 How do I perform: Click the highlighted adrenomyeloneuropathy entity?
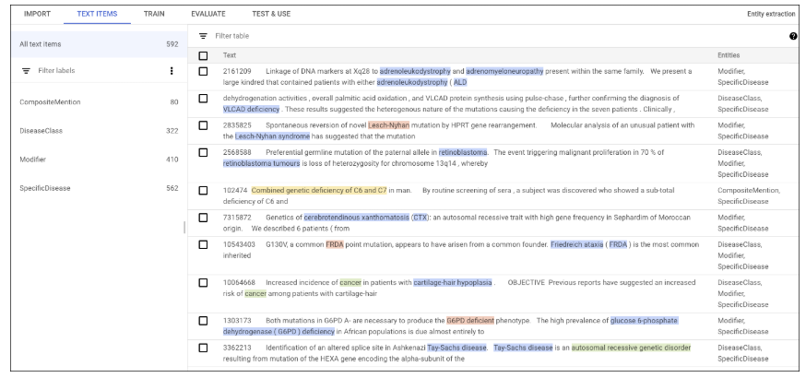504,71
